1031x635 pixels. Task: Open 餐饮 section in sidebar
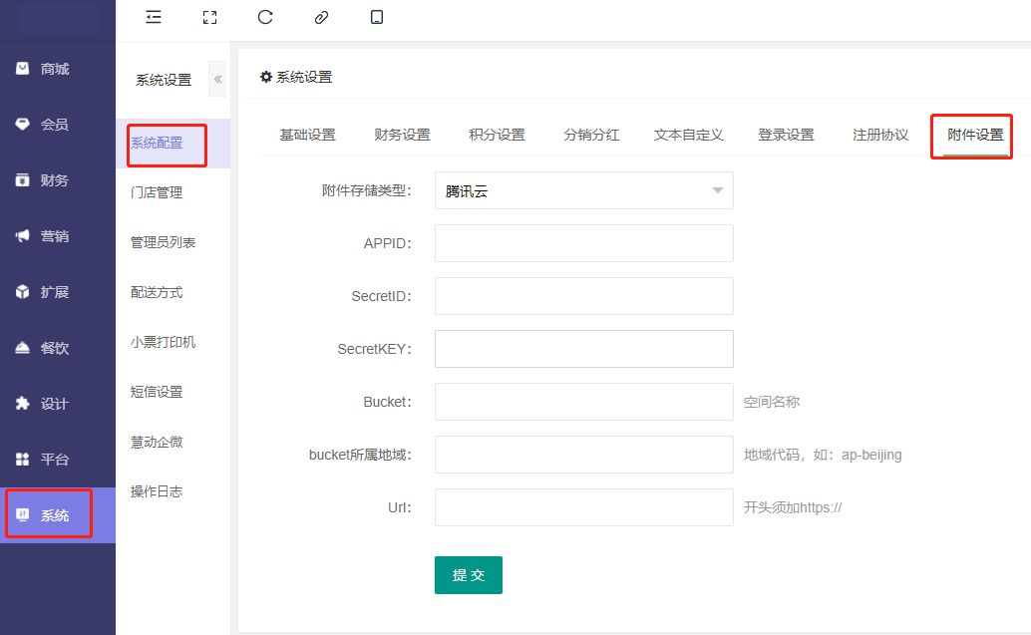click(55, 349)
